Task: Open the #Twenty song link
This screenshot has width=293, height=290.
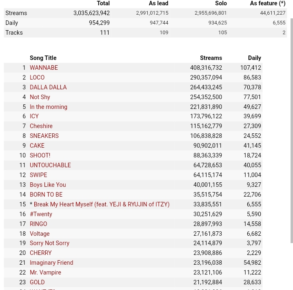Action: tap(41, 214)
